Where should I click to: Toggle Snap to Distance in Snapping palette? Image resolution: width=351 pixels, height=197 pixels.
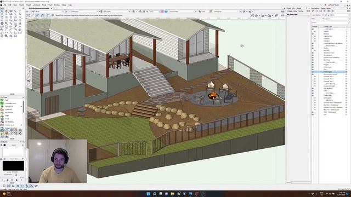(27, 186)
